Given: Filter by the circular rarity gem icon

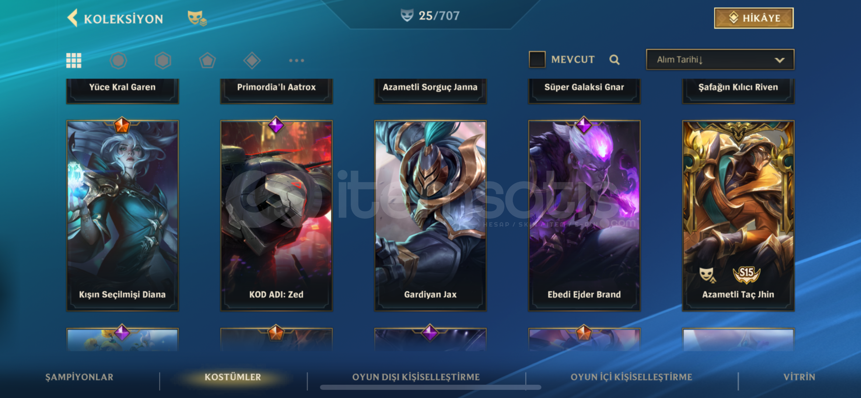Looking at the screenshot, I should pos(118,60).
